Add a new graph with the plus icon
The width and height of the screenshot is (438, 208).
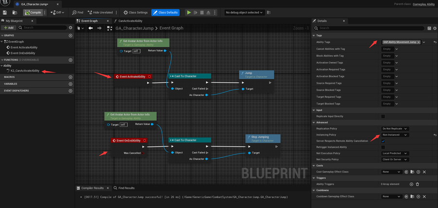pos(71,35)
